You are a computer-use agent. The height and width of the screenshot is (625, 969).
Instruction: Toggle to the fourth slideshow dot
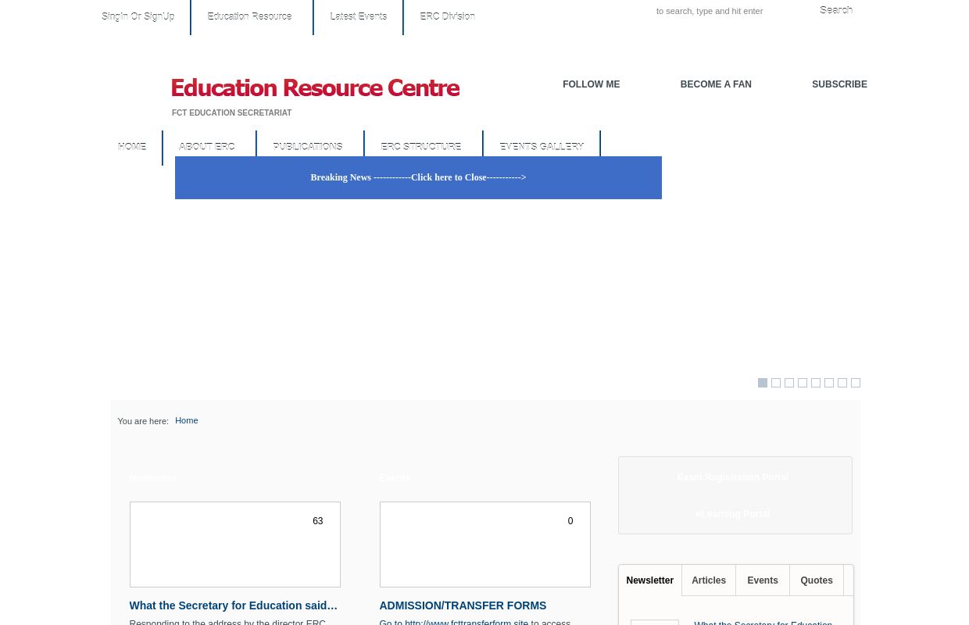tap(802, 383)
